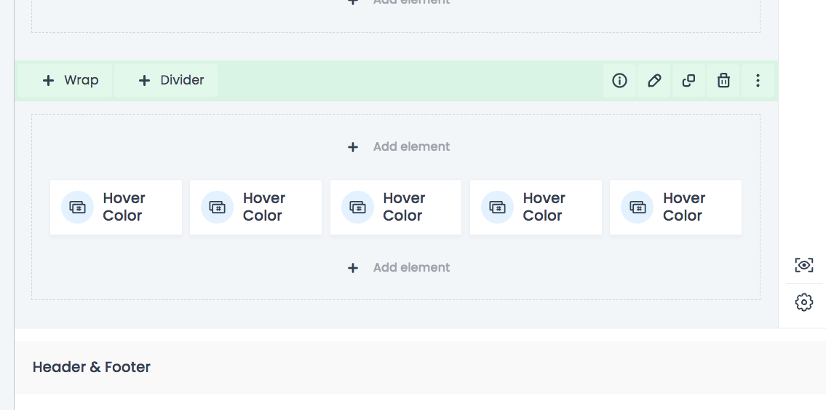The height and width of the screenshot is (410, 826).
Task: Click upper Add element link in section
Action: [x=398, y=146]
